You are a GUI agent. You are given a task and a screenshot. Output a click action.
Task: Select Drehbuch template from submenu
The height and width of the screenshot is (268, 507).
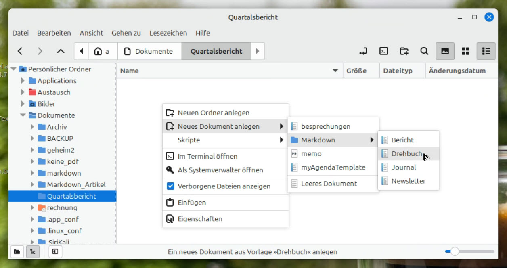[406, 154]
